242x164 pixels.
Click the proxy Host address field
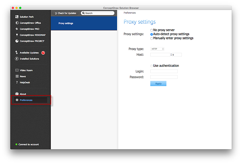click(160, 55)
